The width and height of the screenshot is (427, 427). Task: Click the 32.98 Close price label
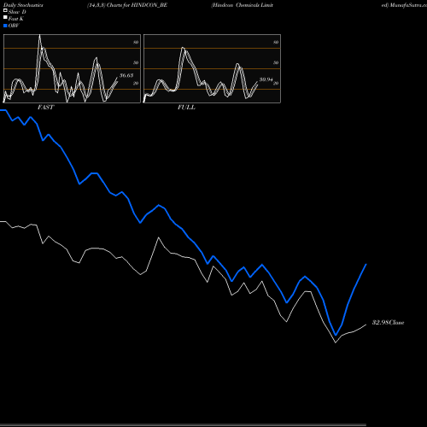tap(389, 323)
